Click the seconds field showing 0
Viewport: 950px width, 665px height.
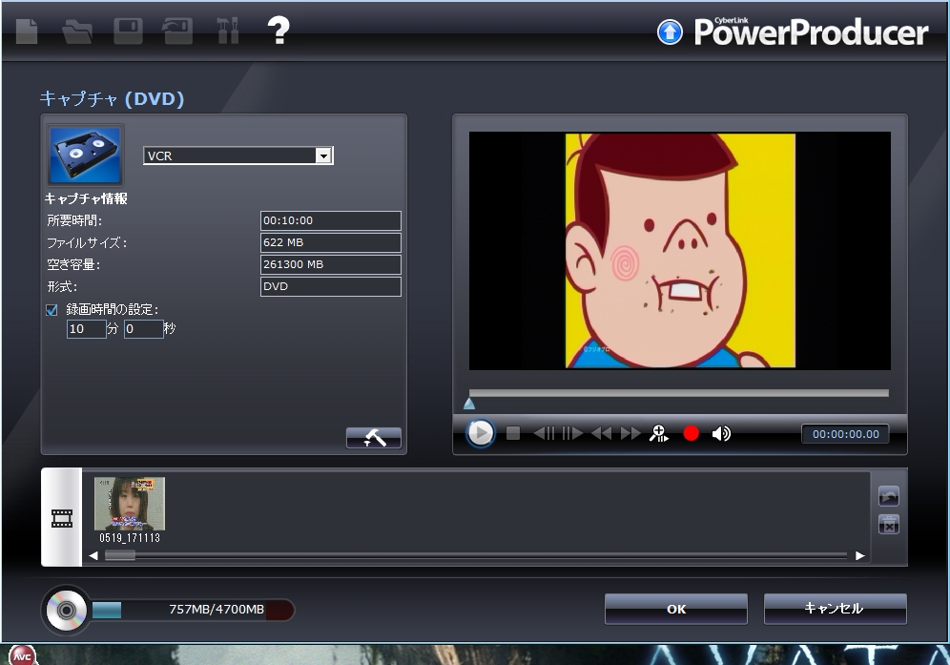pyautogui.click(x=144, y=328)
